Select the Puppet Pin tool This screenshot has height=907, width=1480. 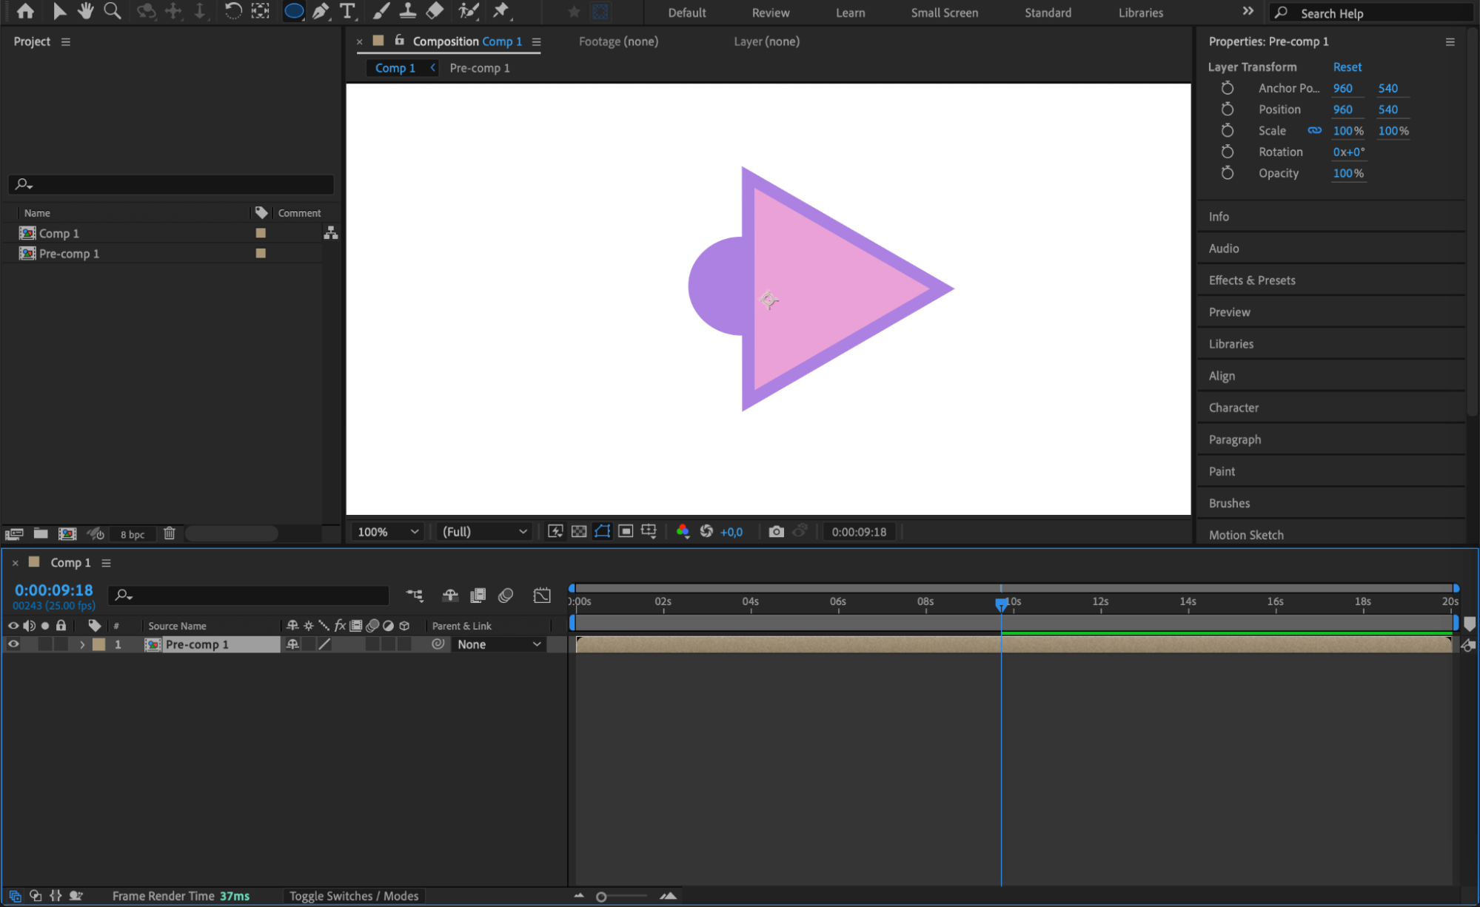coord(501,11)
